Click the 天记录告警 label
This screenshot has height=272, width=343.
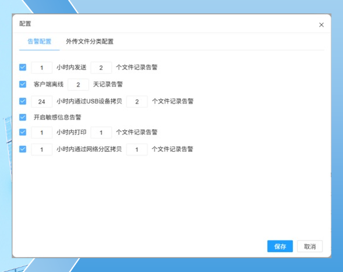pyautogui.click(x=108, y=84)
